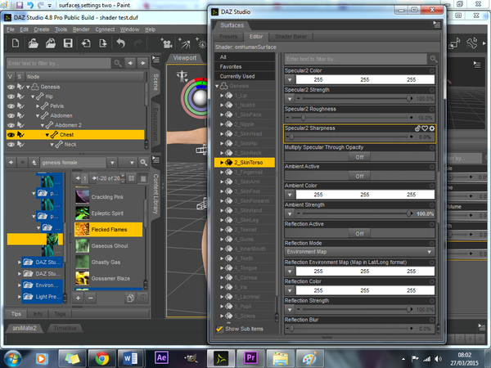Toggle the Ambient Active Off switch
Viewport: 491px width, 368px height.
click(360, 176)
